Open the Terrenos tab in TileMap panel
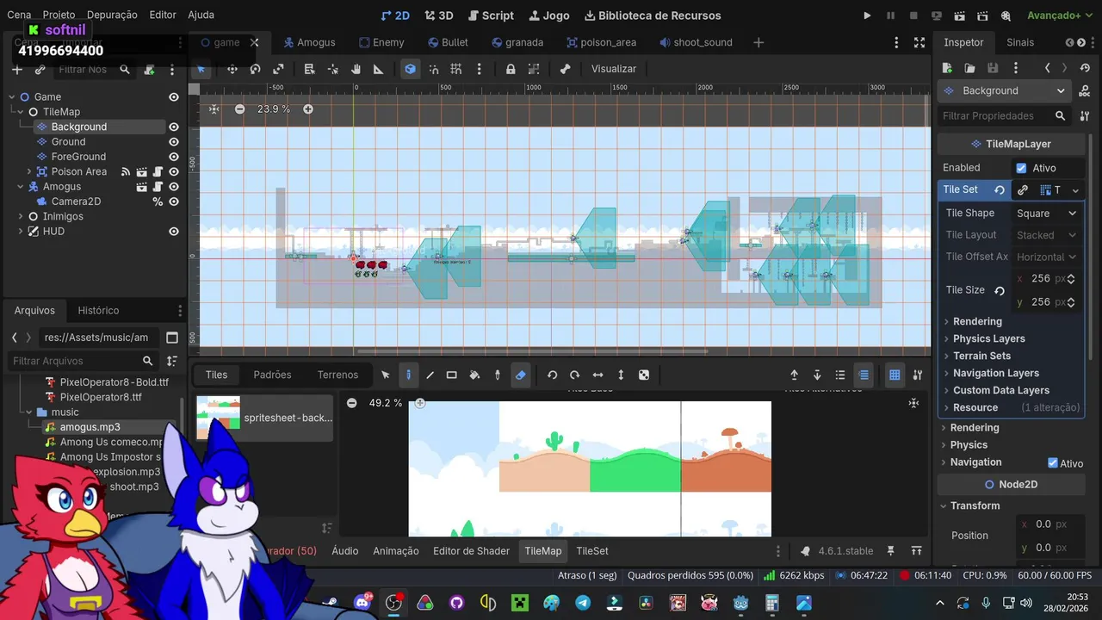This screenshot has height=620, width=1102. (x=337, y=375)
